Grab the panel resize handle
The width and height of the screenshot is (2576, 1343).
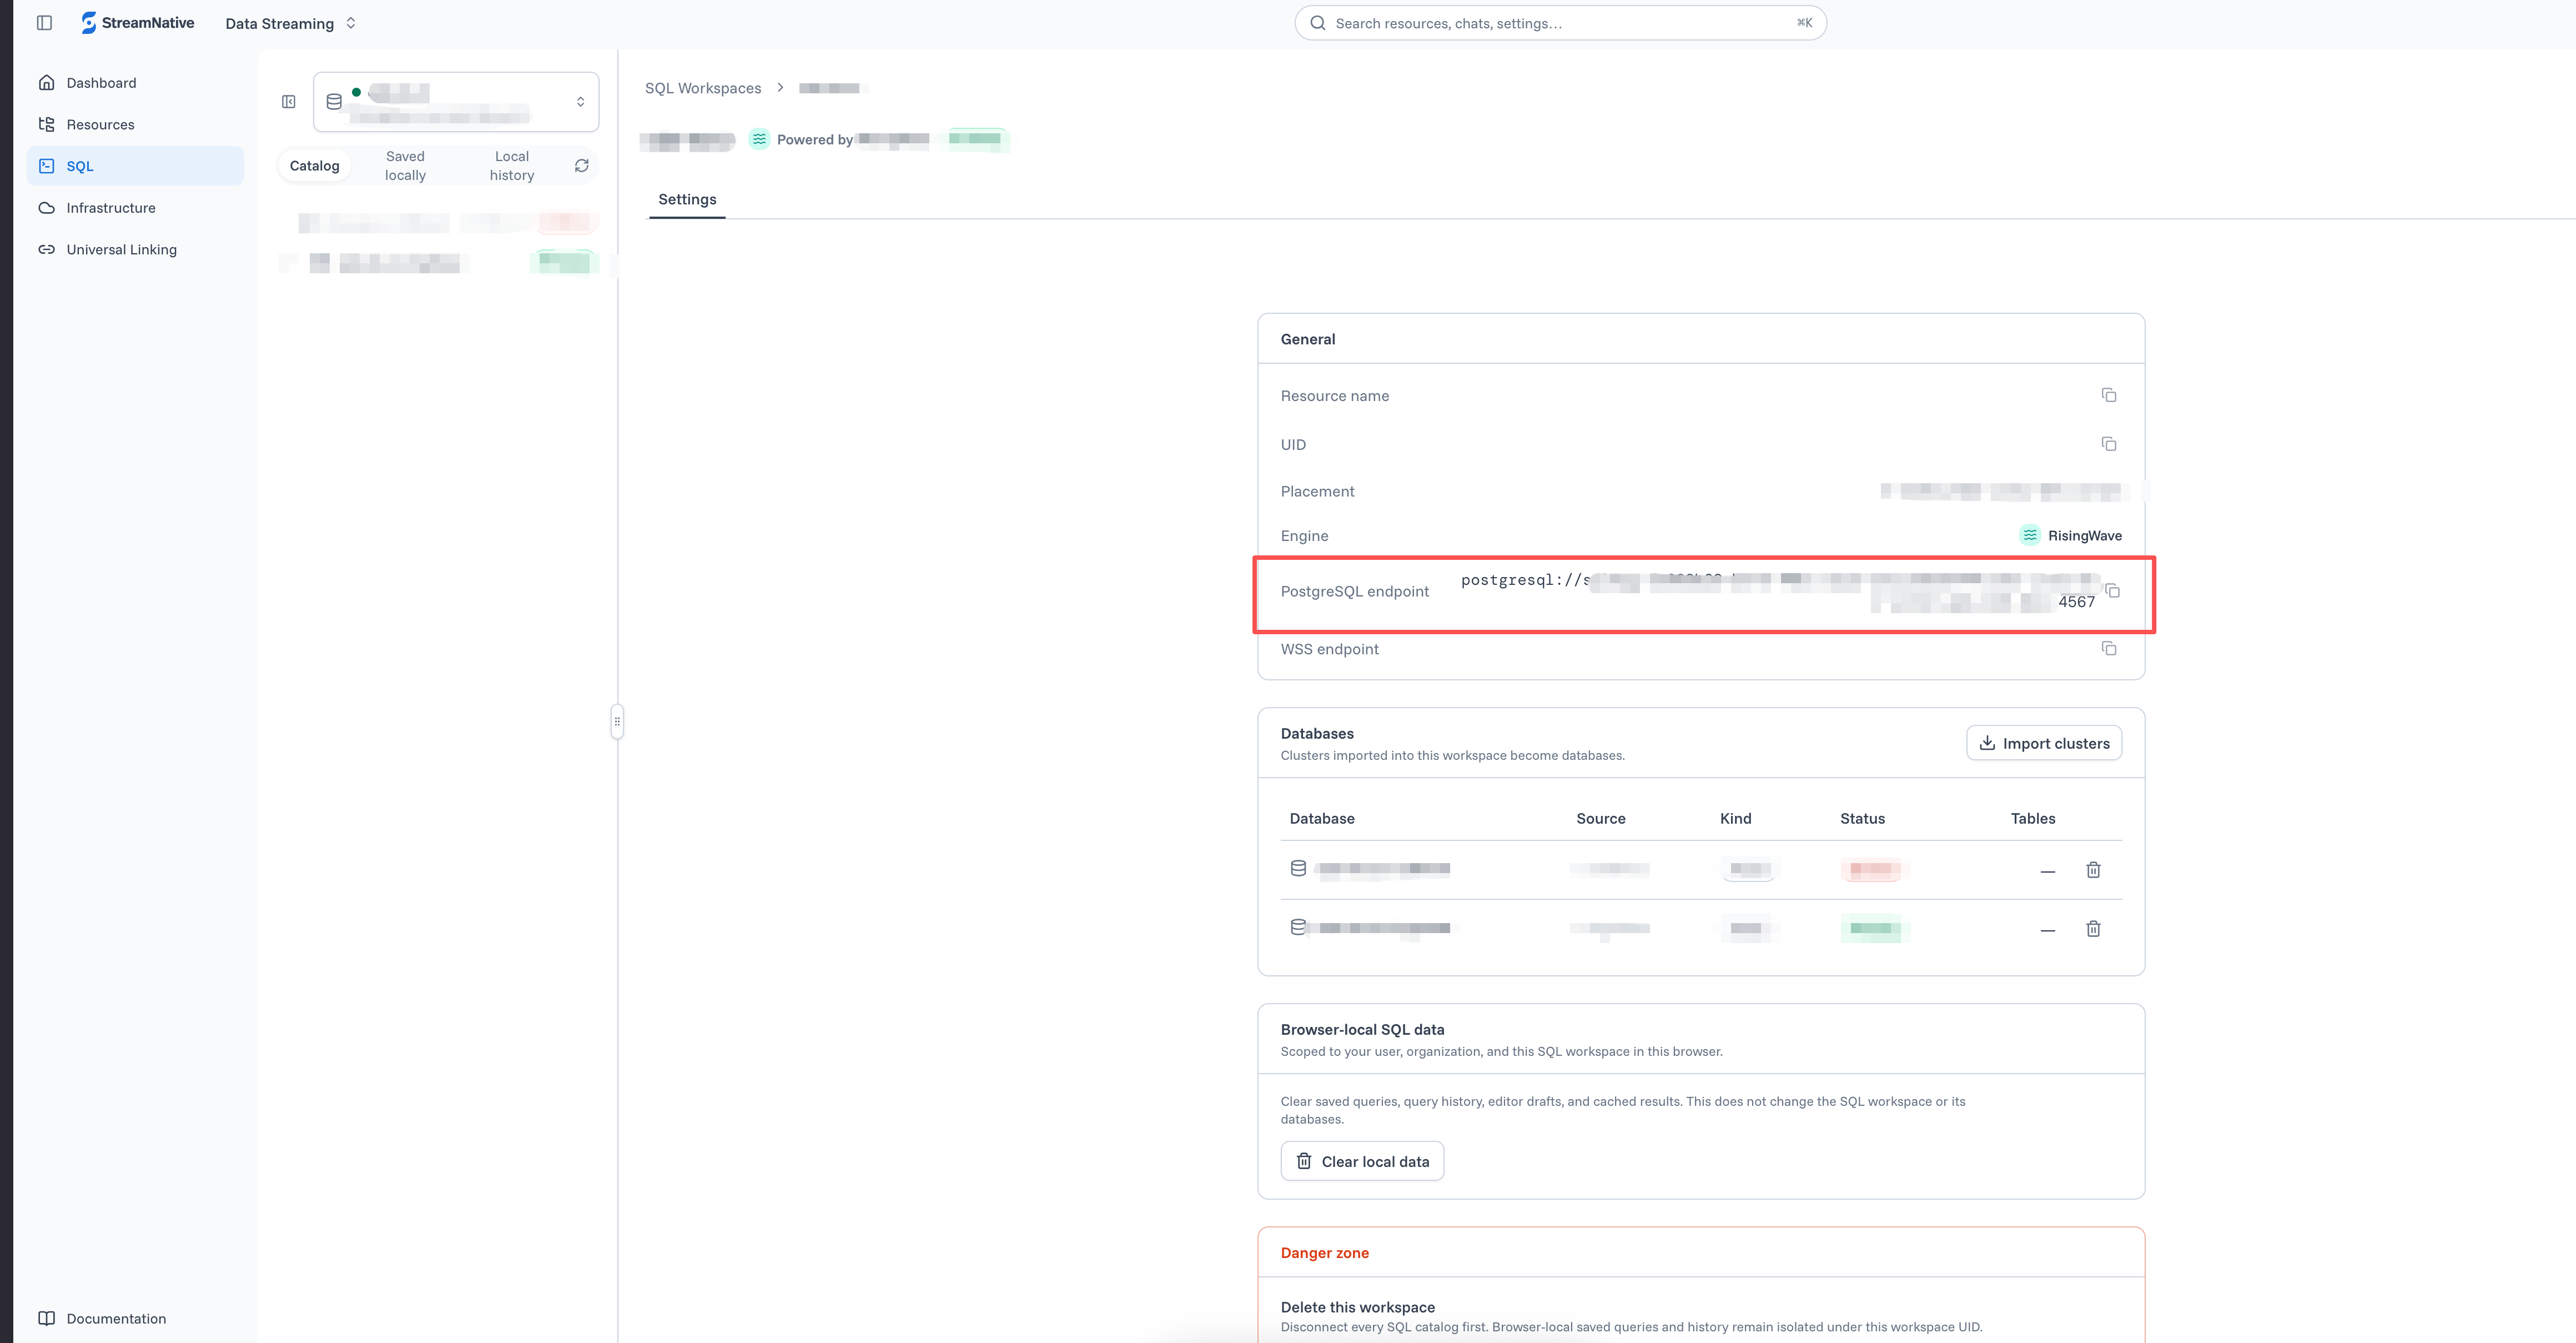point(617,721)
